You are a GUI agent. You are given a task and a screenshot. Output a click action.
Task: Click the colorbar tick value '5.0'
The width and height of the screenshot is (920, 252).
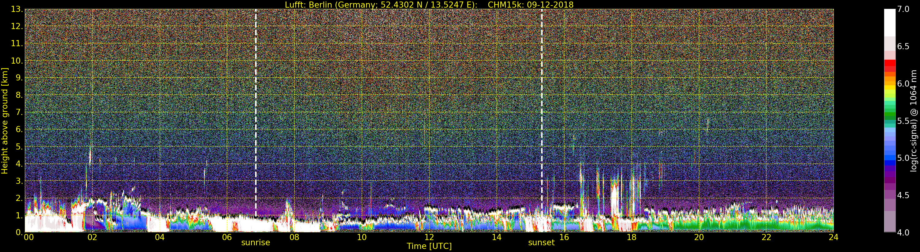(903, 158)
